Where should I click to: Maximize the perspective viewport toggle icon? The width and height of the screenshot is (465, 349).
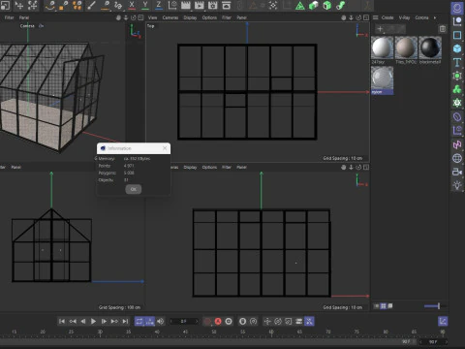point(140,17)
